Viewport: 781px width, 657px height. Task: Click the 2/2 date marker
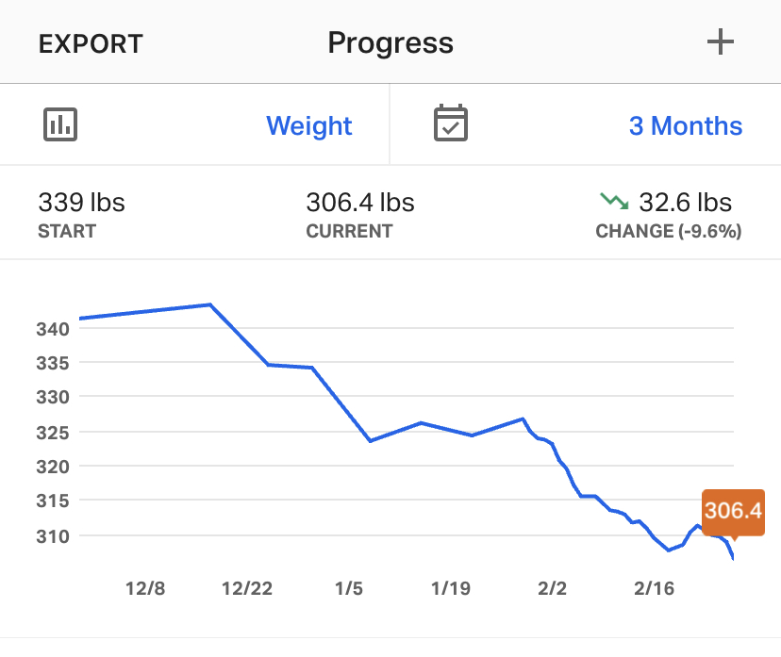553,589
